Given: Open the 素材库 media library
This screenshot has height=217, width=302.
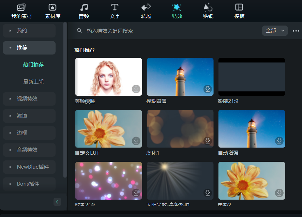Looking at the screenshot, I should click(52, 10).
